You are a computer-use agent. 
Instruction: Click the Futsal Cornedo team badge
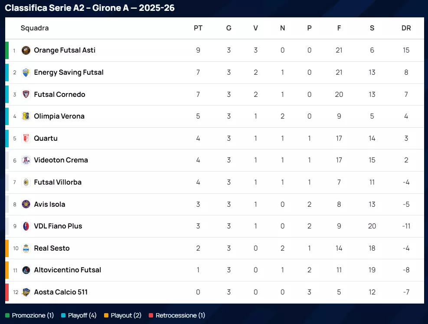pyautogui.click(x=26, y=94)
